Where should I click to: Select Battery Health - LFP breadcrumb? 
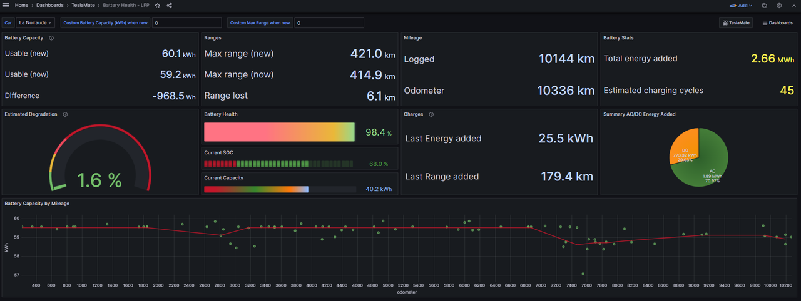click(126, 5)
